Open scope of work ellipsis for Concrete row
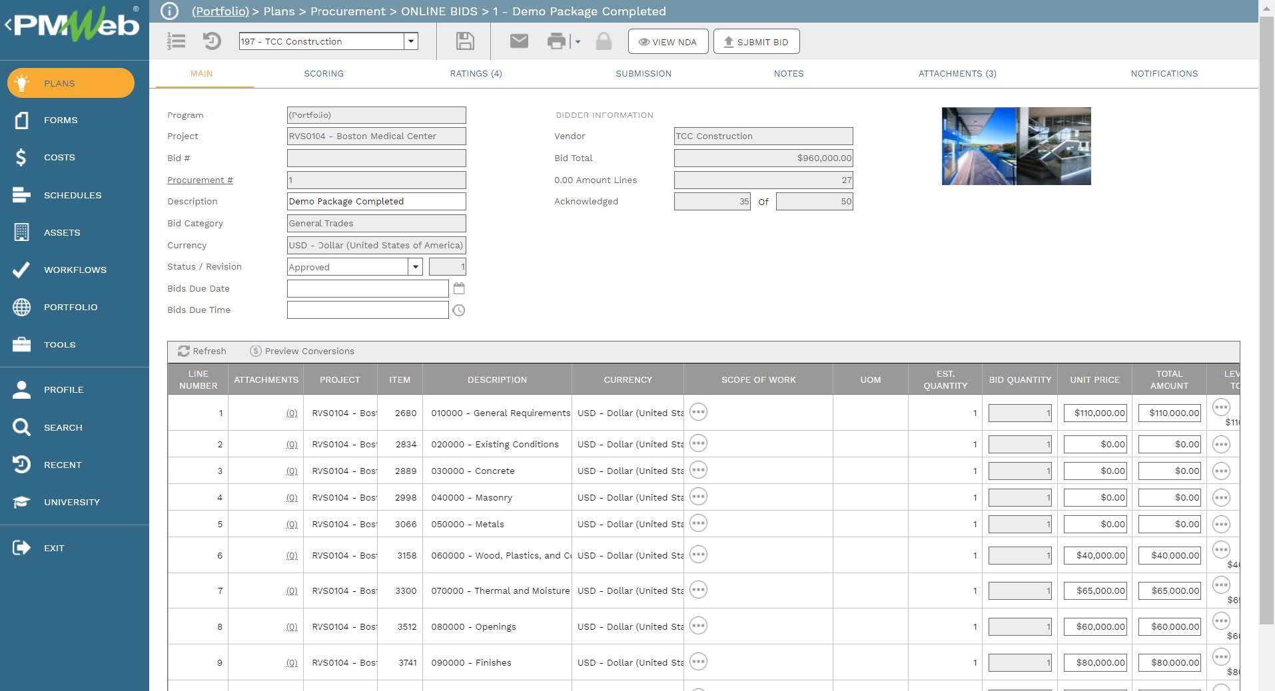 point(698,470)
